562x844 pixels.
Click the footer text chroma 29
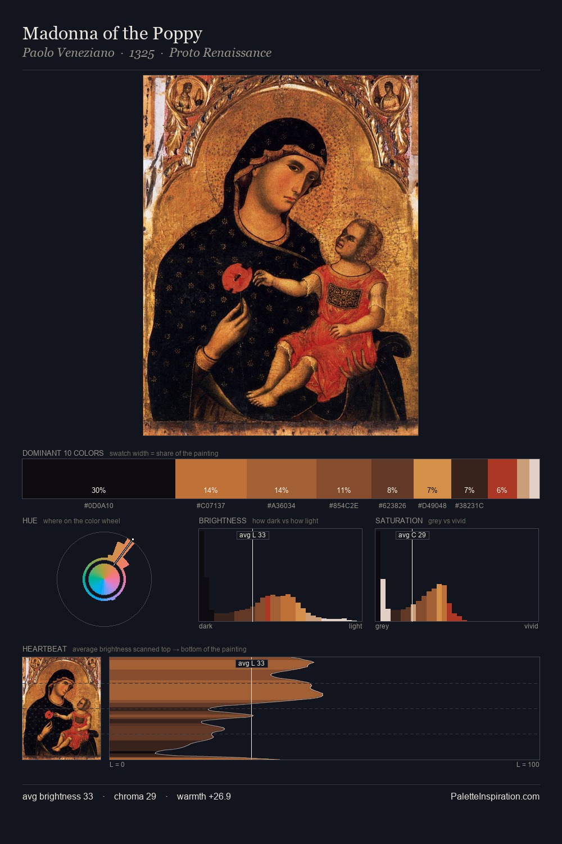(135, 796)
